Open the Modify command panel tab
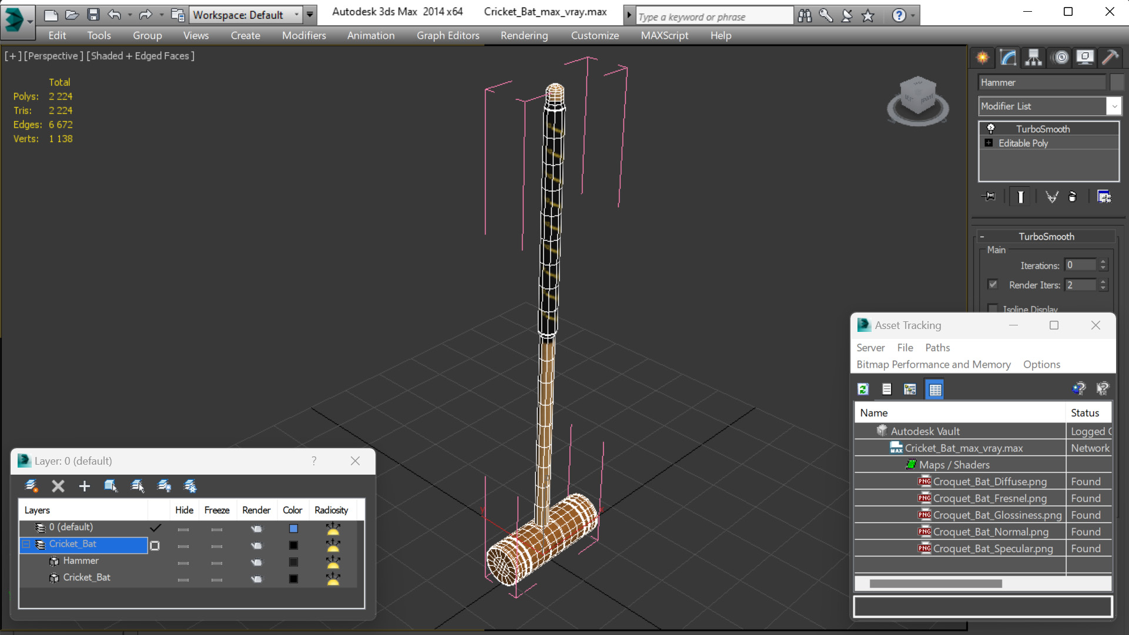Viewport: 1129px width, 635px height. 1008,58
